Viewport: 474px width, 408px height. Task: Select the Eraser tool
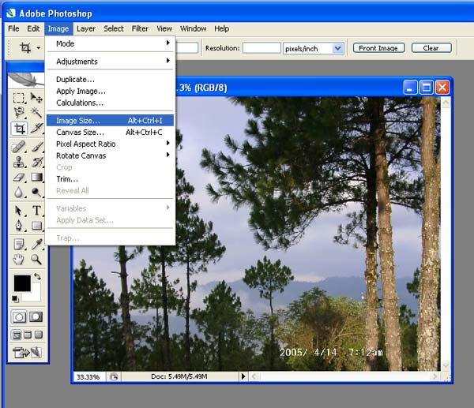(x=19, y=178)
